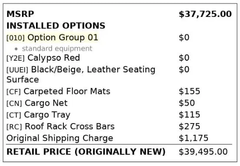Select highlighted Option Group 01 line
Viewport: 240px width, 166px height.
[52, 37]
